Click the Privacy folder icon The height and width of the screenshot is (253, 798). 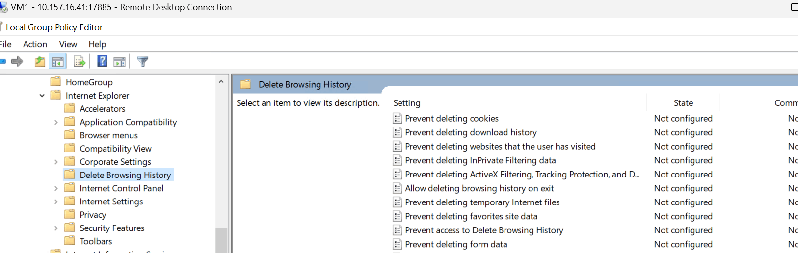(x=70, y=214)
